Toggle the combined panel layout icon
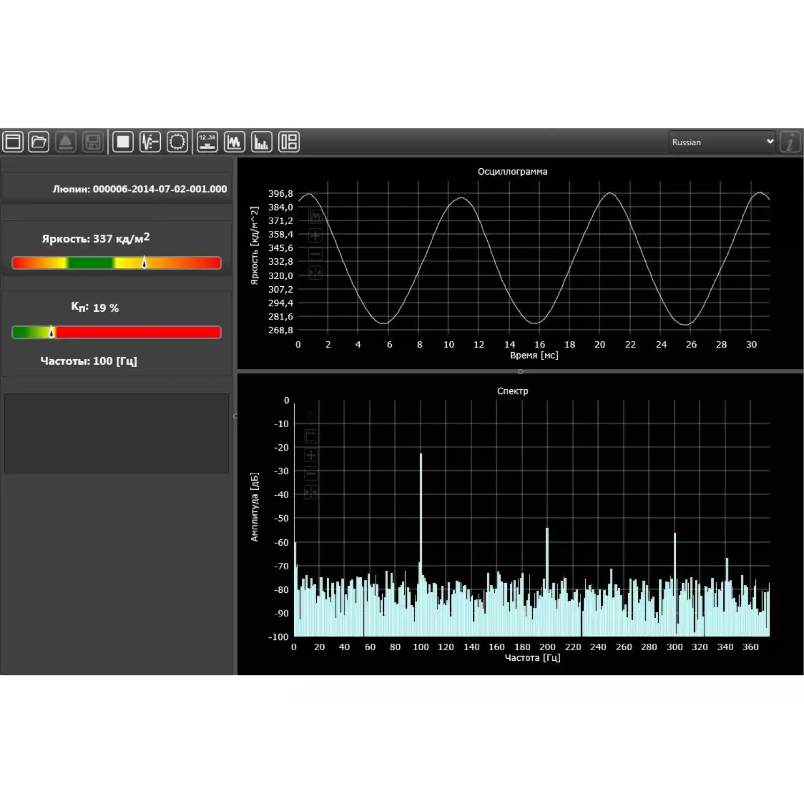Image resolution: width=804 pixels, height=804 pixels. pyautogui.click(x=289, y=142)
